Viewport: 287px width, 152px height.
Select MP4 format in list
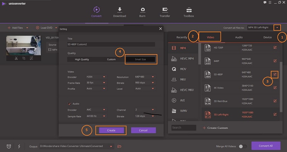183,48
